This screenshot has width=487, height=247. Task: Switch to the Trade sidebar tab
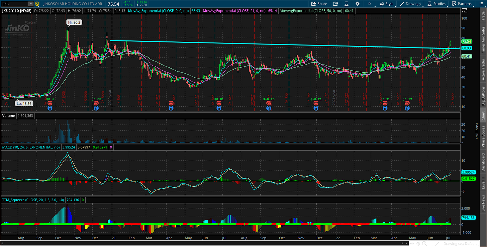coord(483,16)
